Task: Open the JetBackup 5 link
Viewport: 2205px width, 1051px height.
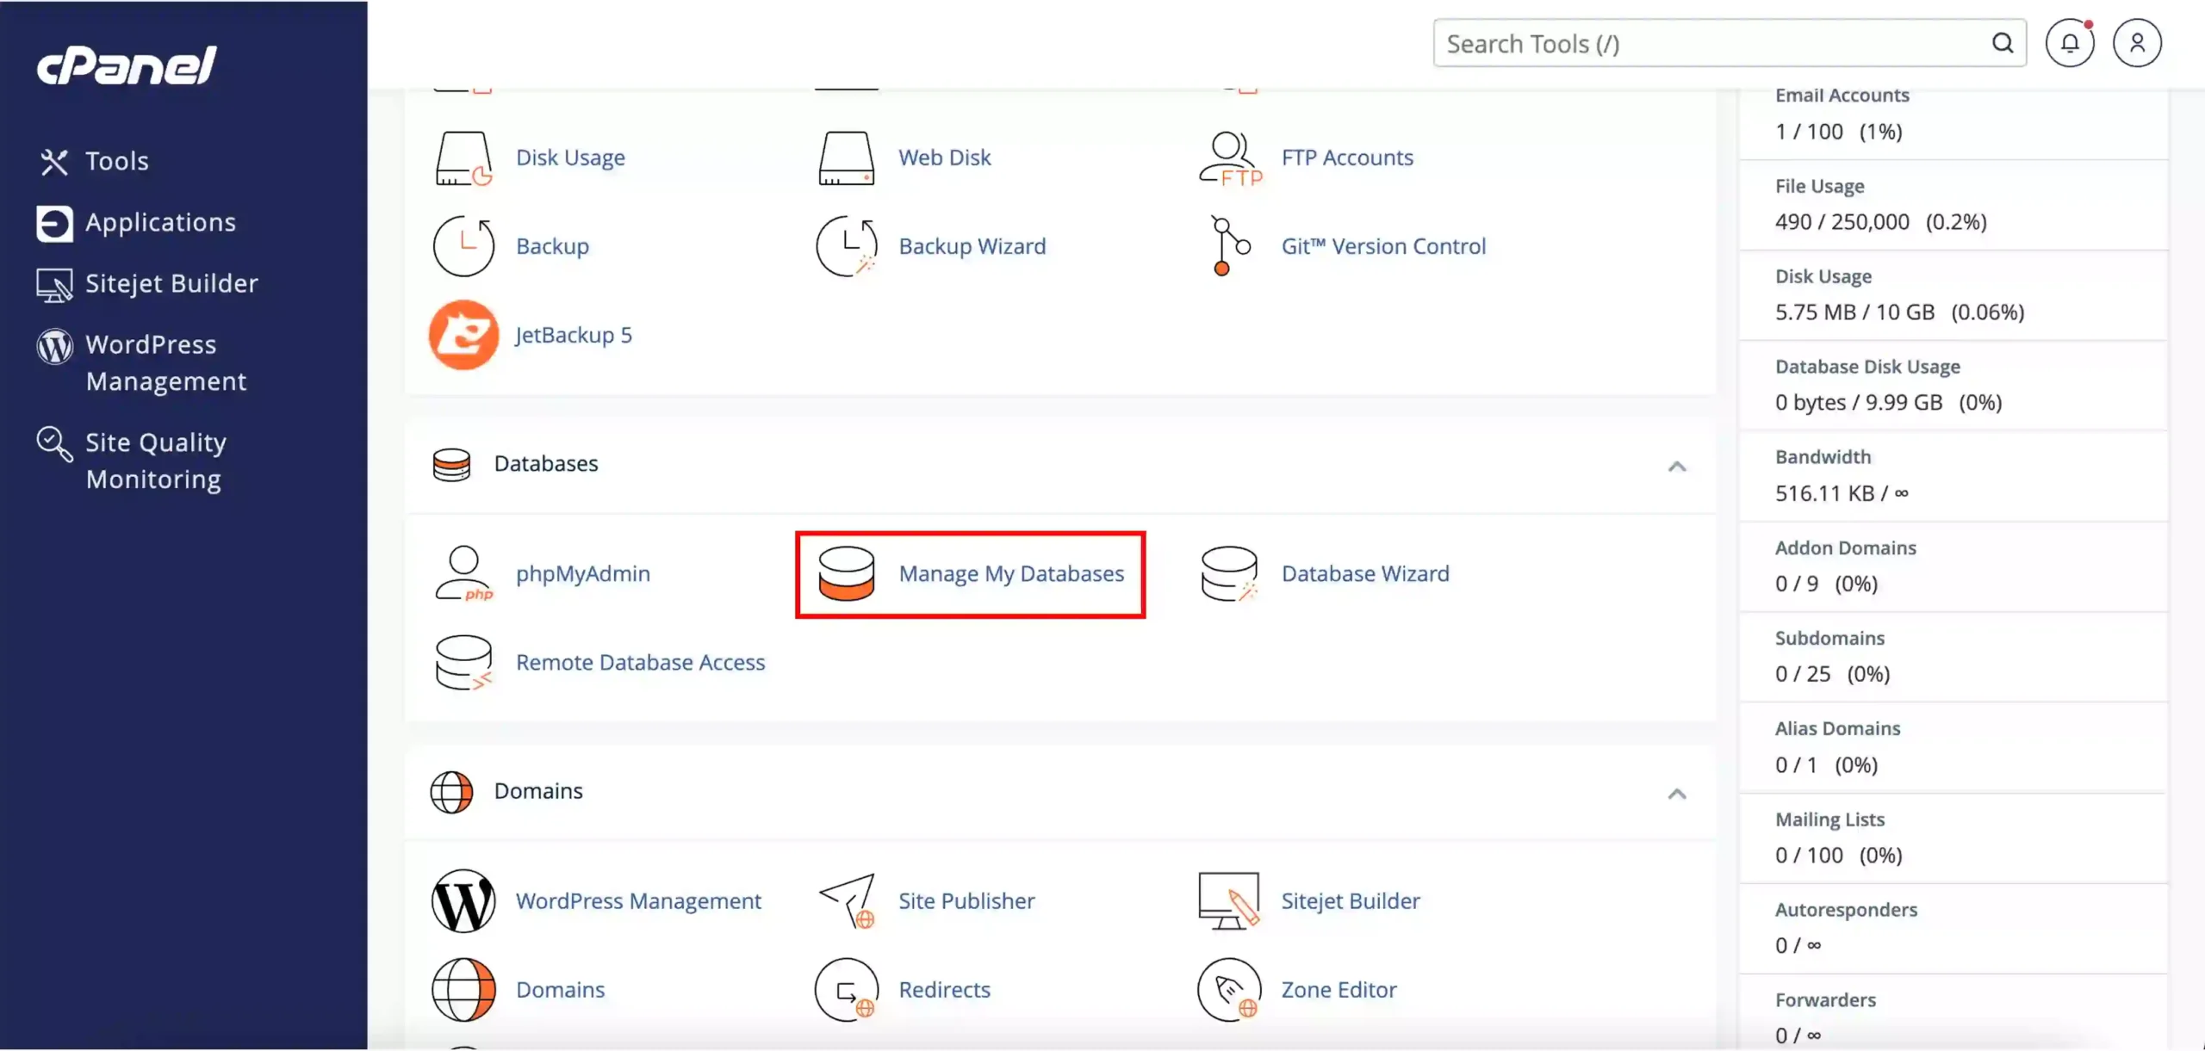Action: coord(574,335)
